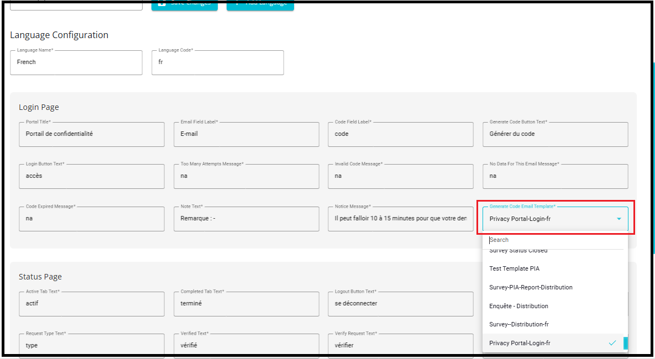
Task: Edit the Notice Message field
Action: tap(400, 219)
